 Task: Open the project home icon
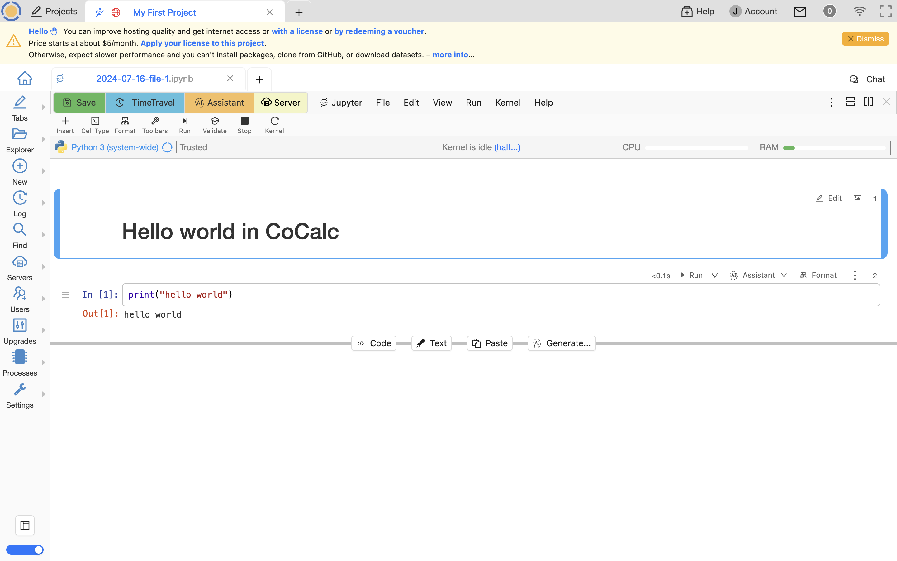pos(25,78)
